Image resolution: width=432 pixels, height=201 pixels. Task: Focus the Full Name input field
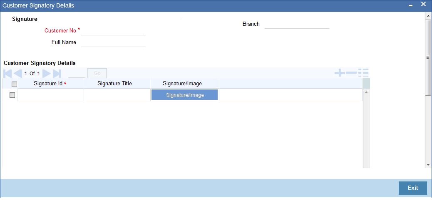click(113, 42)
